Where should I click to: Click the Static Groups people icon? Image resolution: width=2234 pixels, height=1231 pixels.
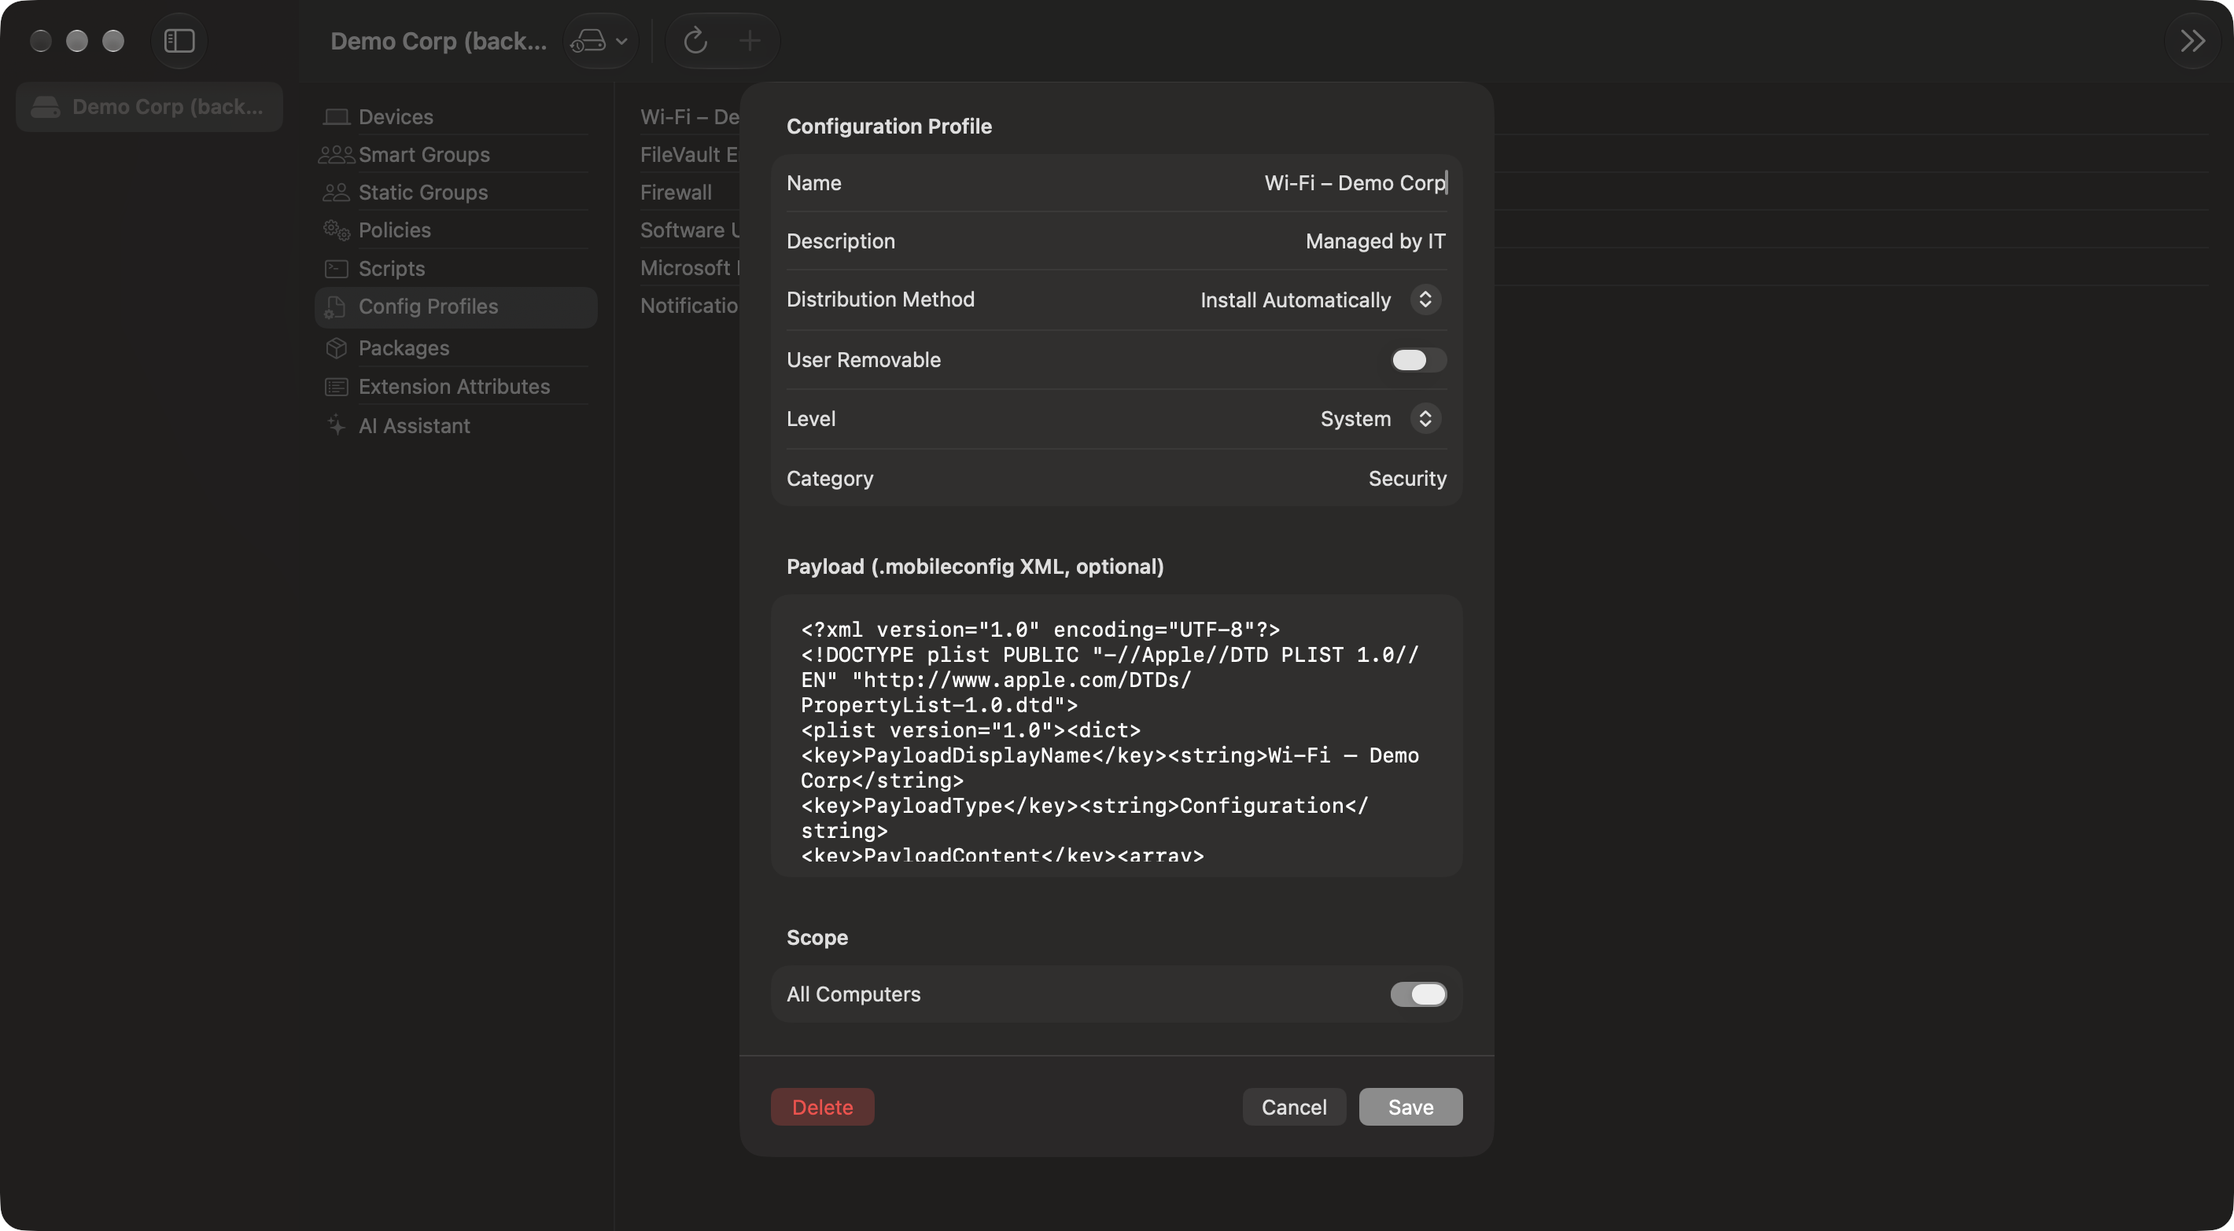coord(337,193)
